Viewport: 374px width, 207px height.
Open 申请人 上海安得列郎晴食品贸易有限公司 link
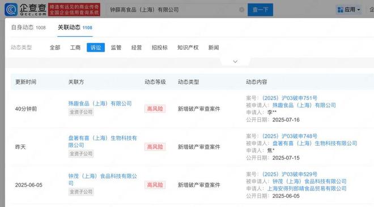click(x=307, y=188)
